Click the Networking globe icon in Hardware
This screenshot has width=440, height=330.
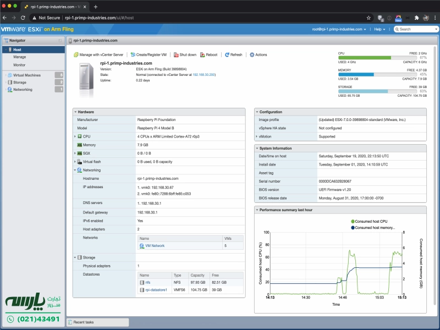(79, 170)
